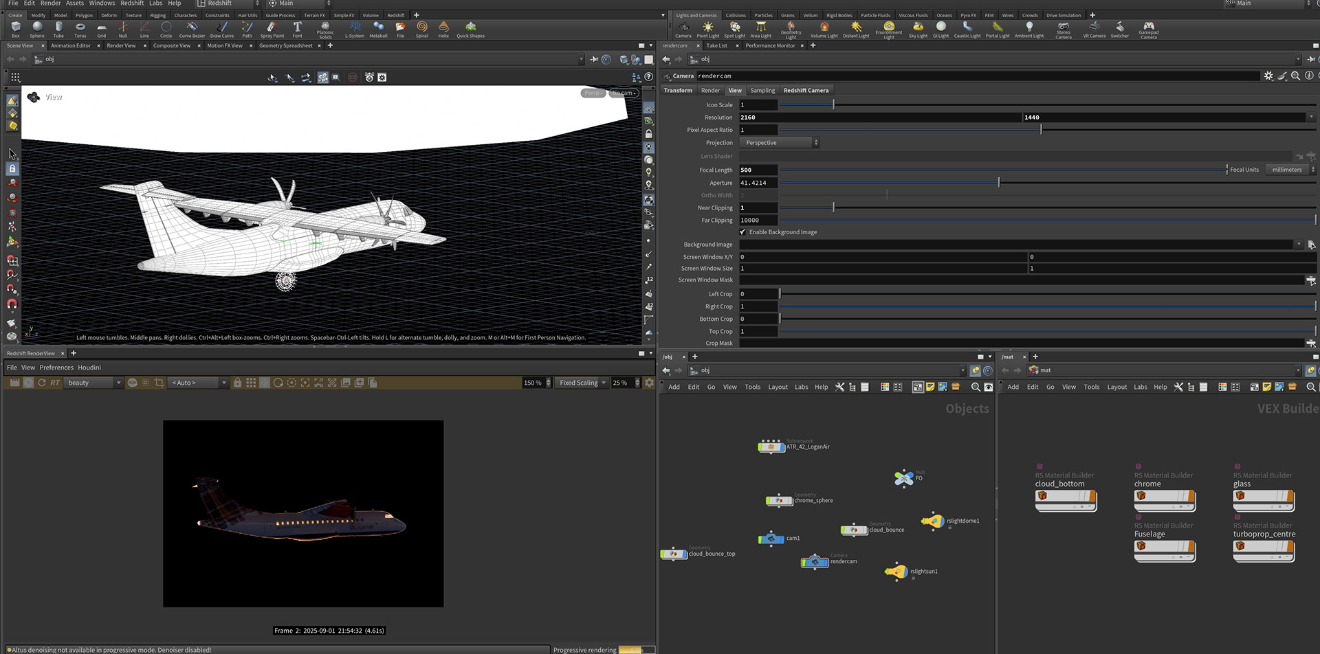
Task: Click the Focal Length input field
Action: (758, 170)
